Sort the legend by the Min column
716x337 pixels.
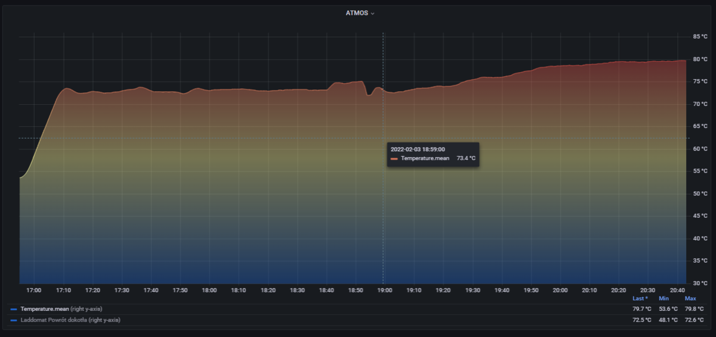pyautogui.click(x=663, y=298)
